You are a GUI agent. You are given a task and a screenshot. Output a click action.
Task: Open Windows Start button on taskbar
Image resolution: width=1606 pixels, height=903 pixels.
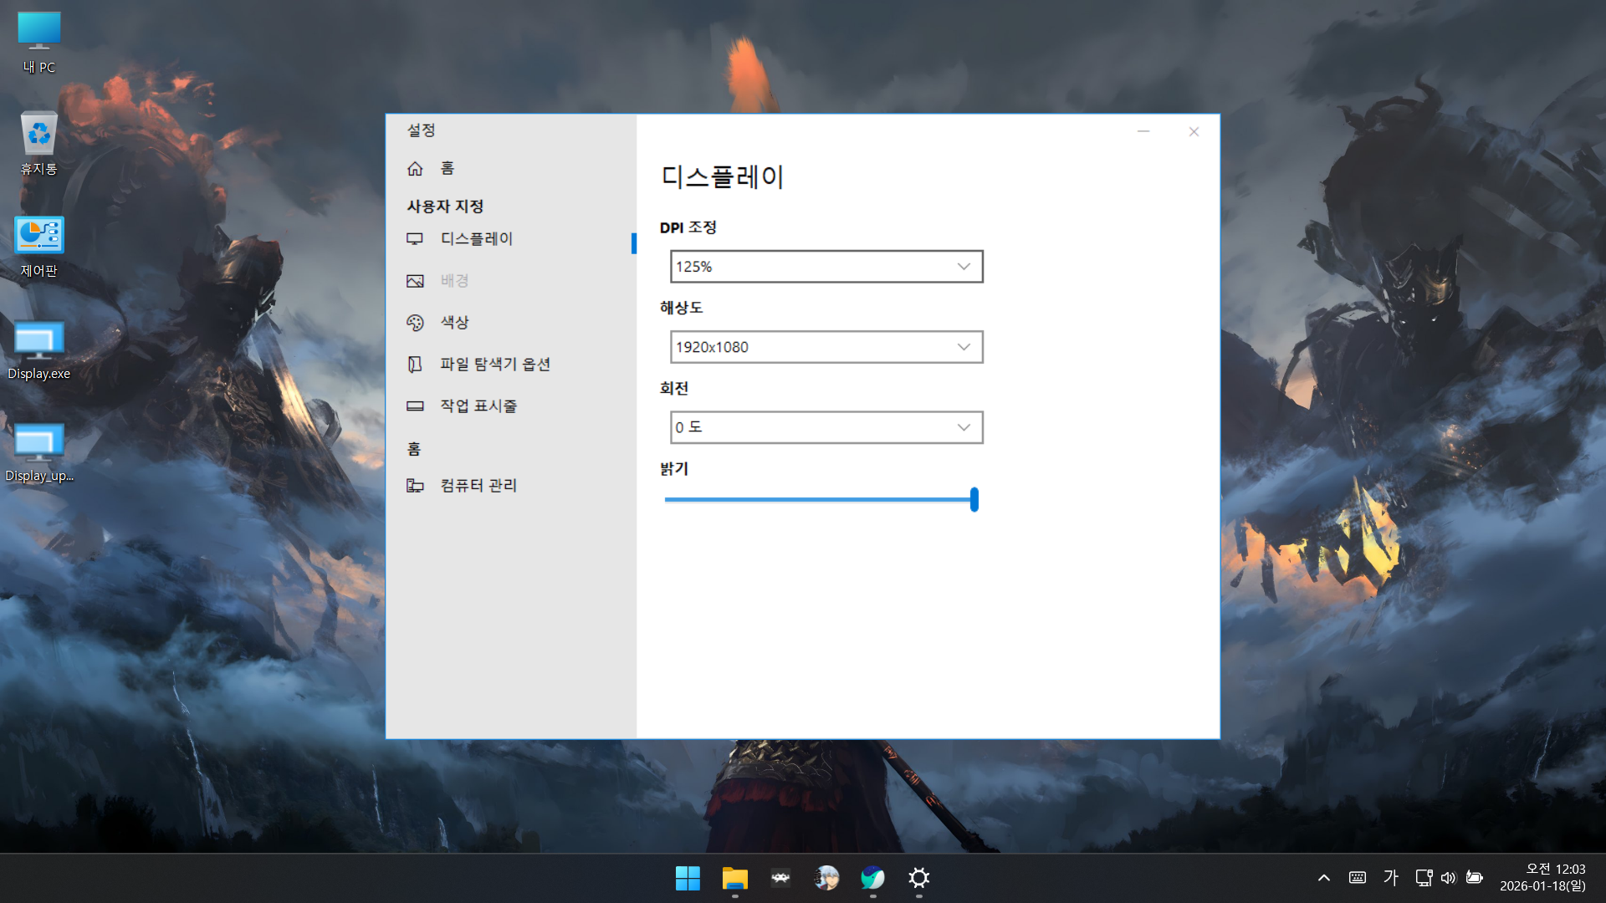point(688,878)
